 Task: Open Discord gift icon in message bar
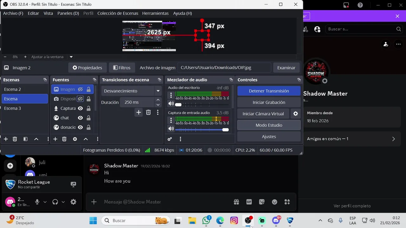[x=236, y=202]
